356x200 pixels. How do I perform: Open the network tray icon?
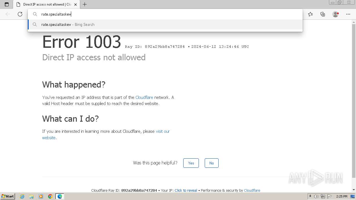(x=323, y=196)
